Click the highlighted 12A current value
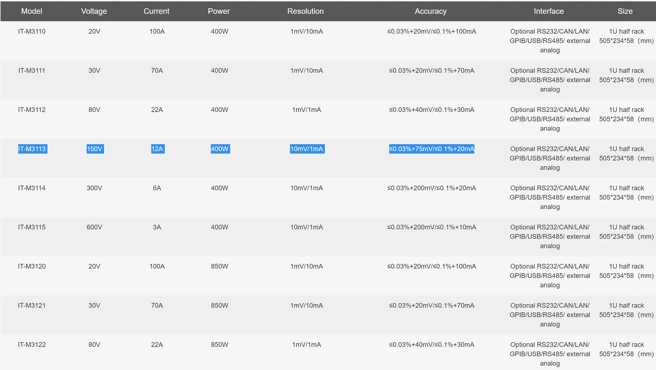 [157, 149]
